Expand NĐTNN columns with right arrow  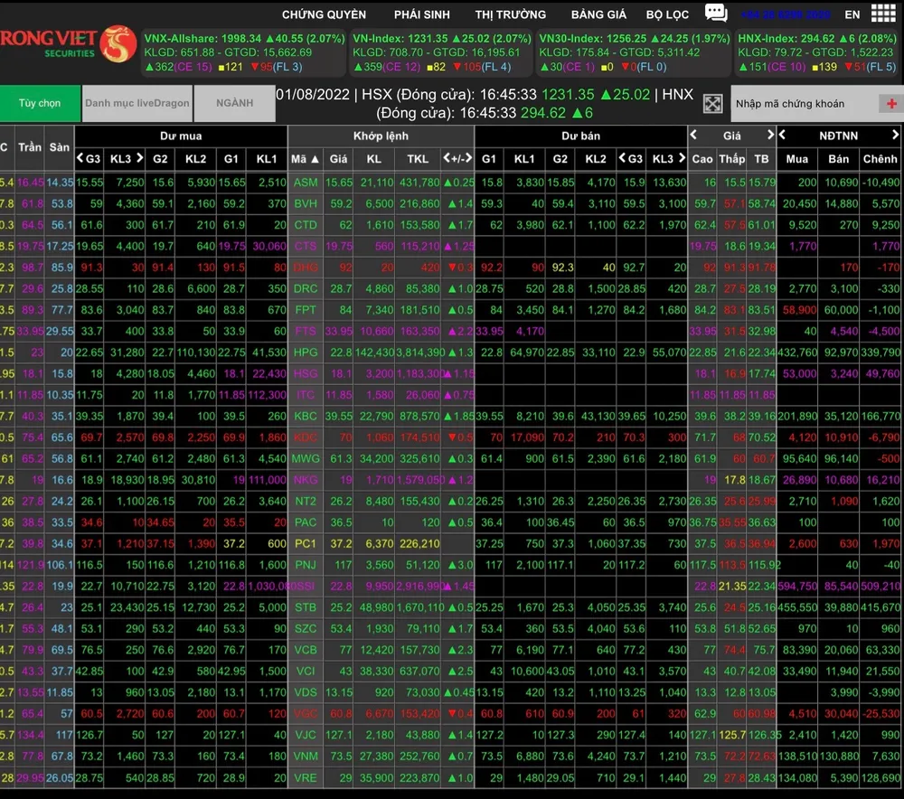pyautogui.click(x=895, y=136)
